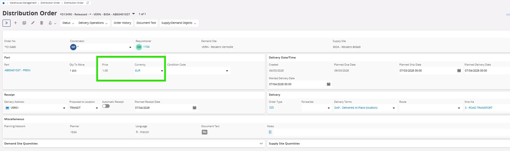
Task: Click the notification bell icon
Action: click(x=50, y=23)
